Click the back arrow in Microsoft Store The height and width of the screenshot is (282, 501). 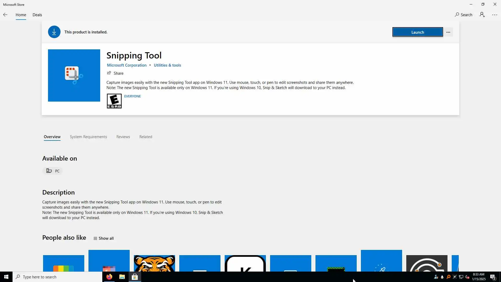[x=5, y=15]
